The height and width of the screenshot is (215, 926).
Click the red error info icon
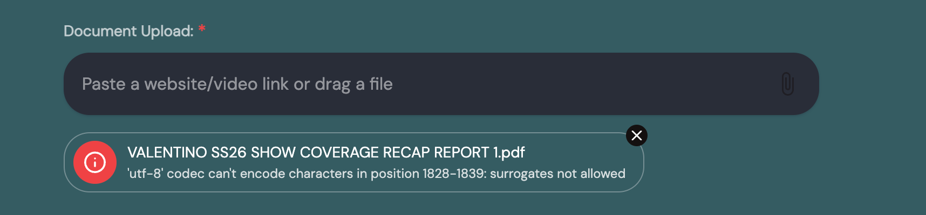point(95,162)
